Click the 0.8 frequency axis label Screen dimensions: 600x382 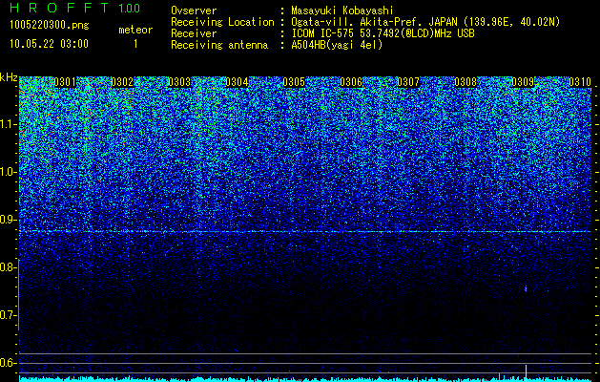pyautogui.click(x=9, y=267)
